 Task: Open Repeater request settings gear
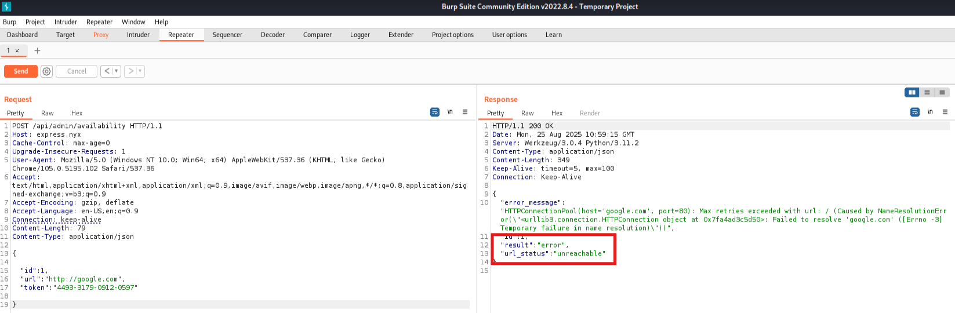tap(46, 71)
